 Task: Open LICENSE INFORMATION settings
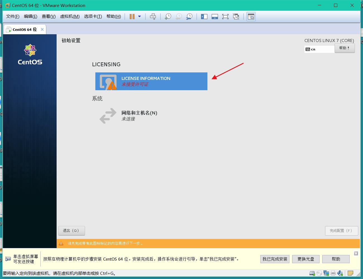click(151, 81)
